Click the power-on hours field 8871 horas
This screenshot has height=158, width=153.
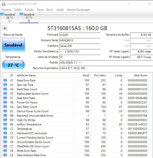click(x=141, y=57)
